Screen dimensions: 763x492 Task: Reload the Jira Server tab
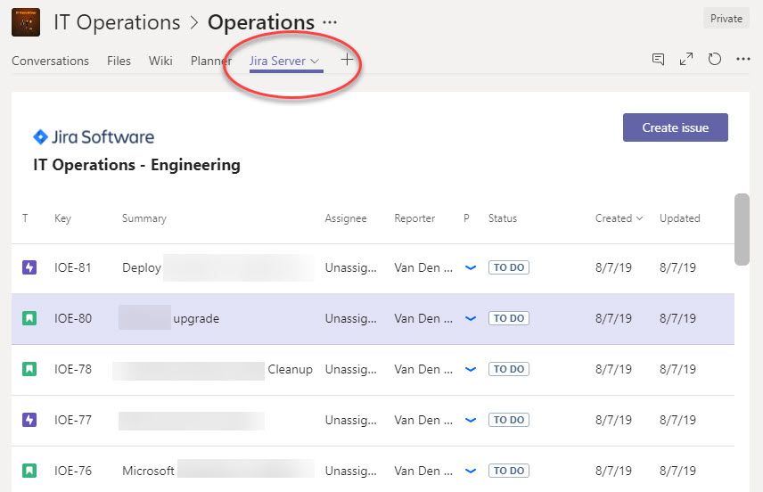pos(714,60)
